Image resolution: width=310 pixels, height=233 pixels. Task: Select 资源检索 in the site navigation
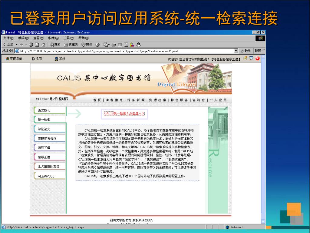click(157, 100)
